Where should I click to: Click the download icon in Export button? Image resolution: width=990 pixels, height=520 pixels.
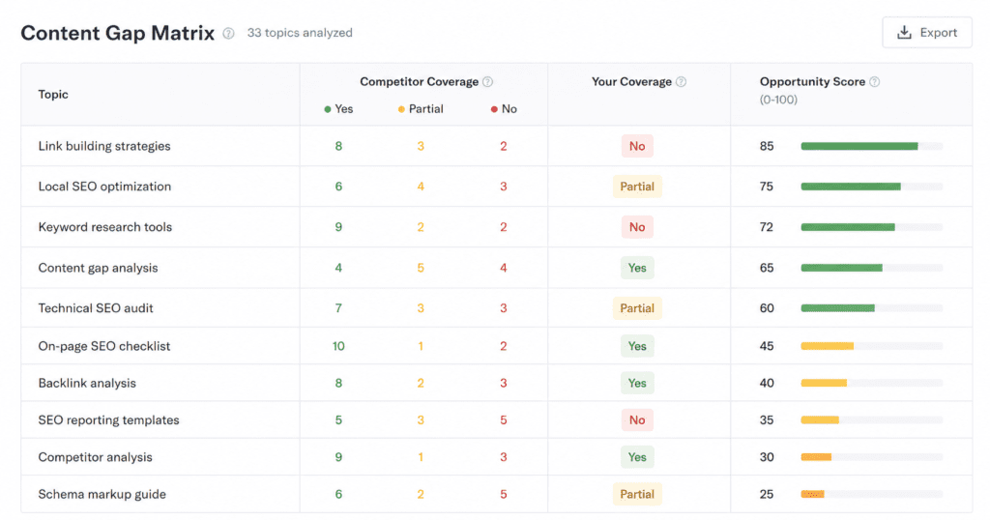click(904, 33)
